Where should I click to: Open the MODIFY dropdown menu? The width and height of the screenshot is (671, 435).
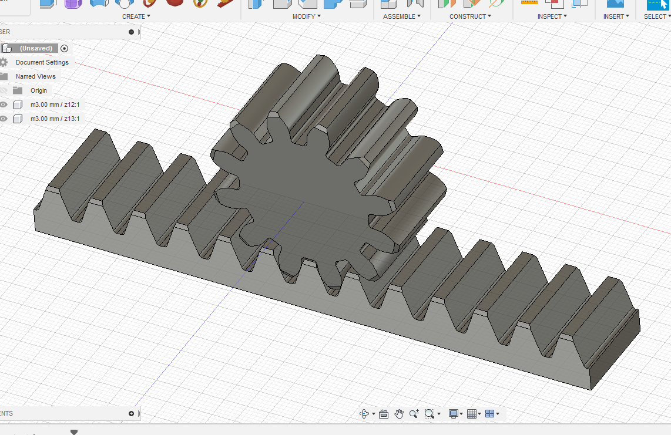pos(306,16)
